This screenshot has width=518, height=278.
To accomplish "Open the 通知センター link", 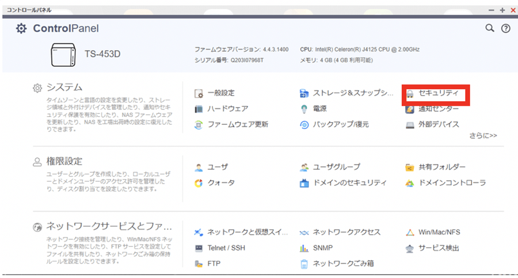I will (x=439, y=109).
